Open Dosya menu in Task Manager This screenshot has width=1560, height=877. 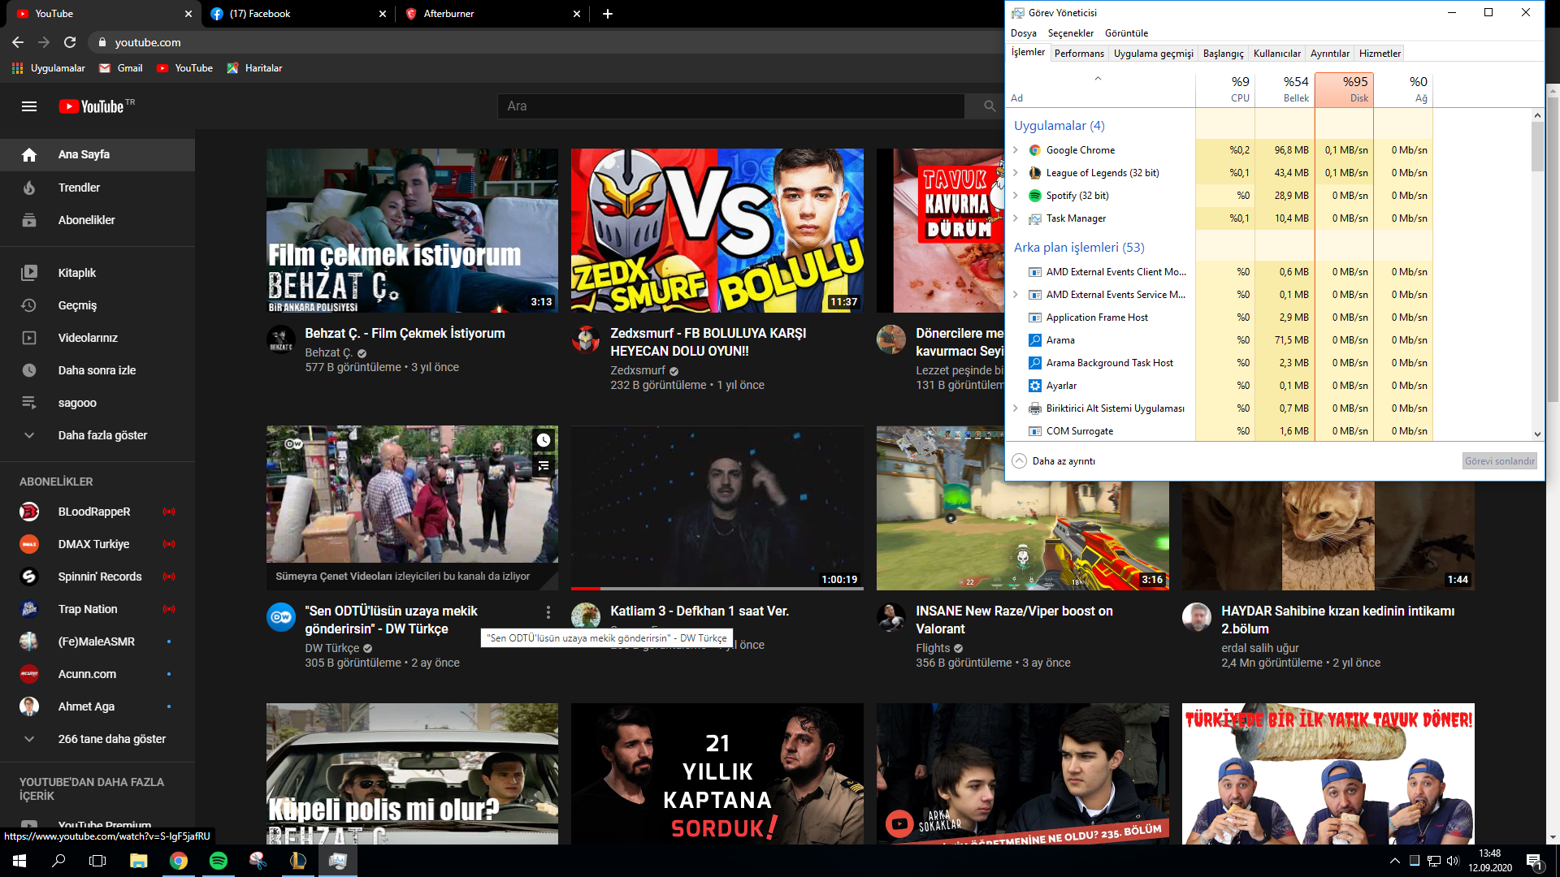1023,33
